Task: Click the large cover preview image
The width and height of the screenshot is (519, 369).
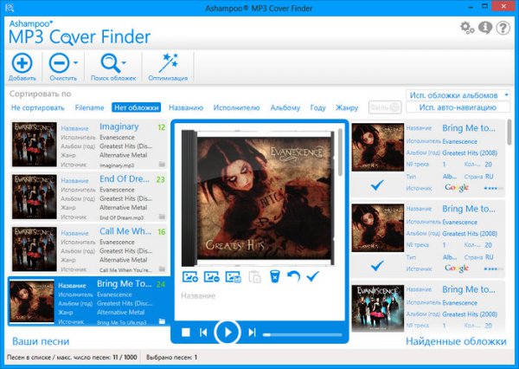Action: click(258, 198)
